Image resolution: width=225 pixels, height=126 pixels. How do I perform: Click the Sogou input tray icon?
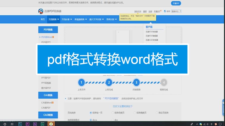coord(216,124)
